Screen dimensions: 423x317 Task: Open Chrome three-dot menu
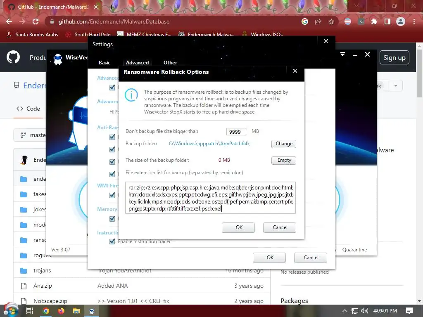click(414, 21)
